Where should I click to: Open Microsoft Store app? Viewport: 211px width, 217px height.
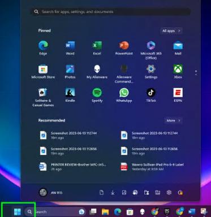[43, 72]
